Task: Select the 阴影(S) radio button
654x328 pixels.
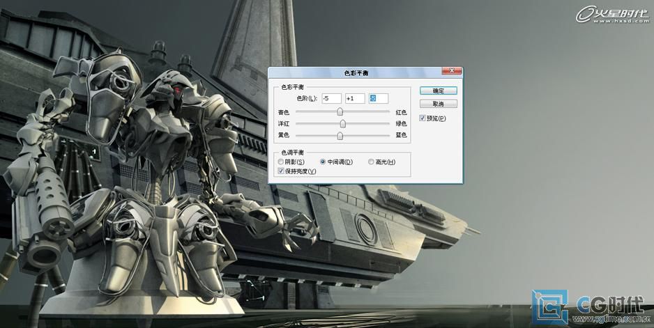Action: [x=281, y=162]
